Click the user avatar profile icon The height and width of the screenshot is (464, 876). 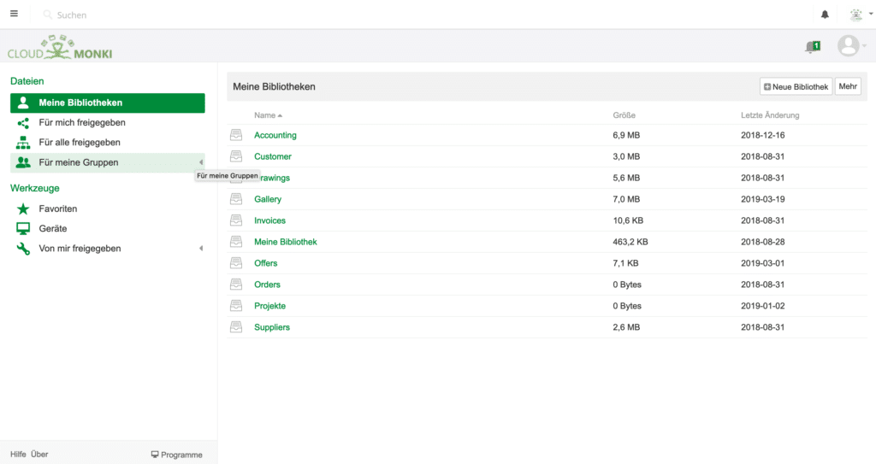tap(848, 46)
